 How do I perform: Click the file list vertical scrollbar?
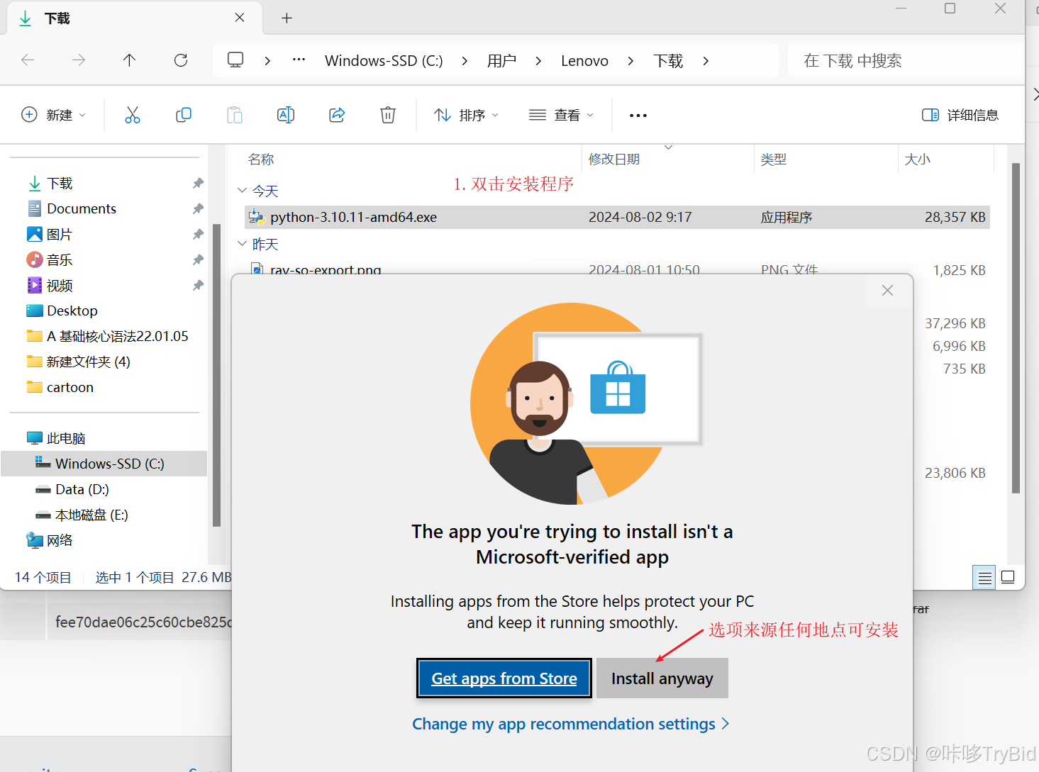[1016, 328]
